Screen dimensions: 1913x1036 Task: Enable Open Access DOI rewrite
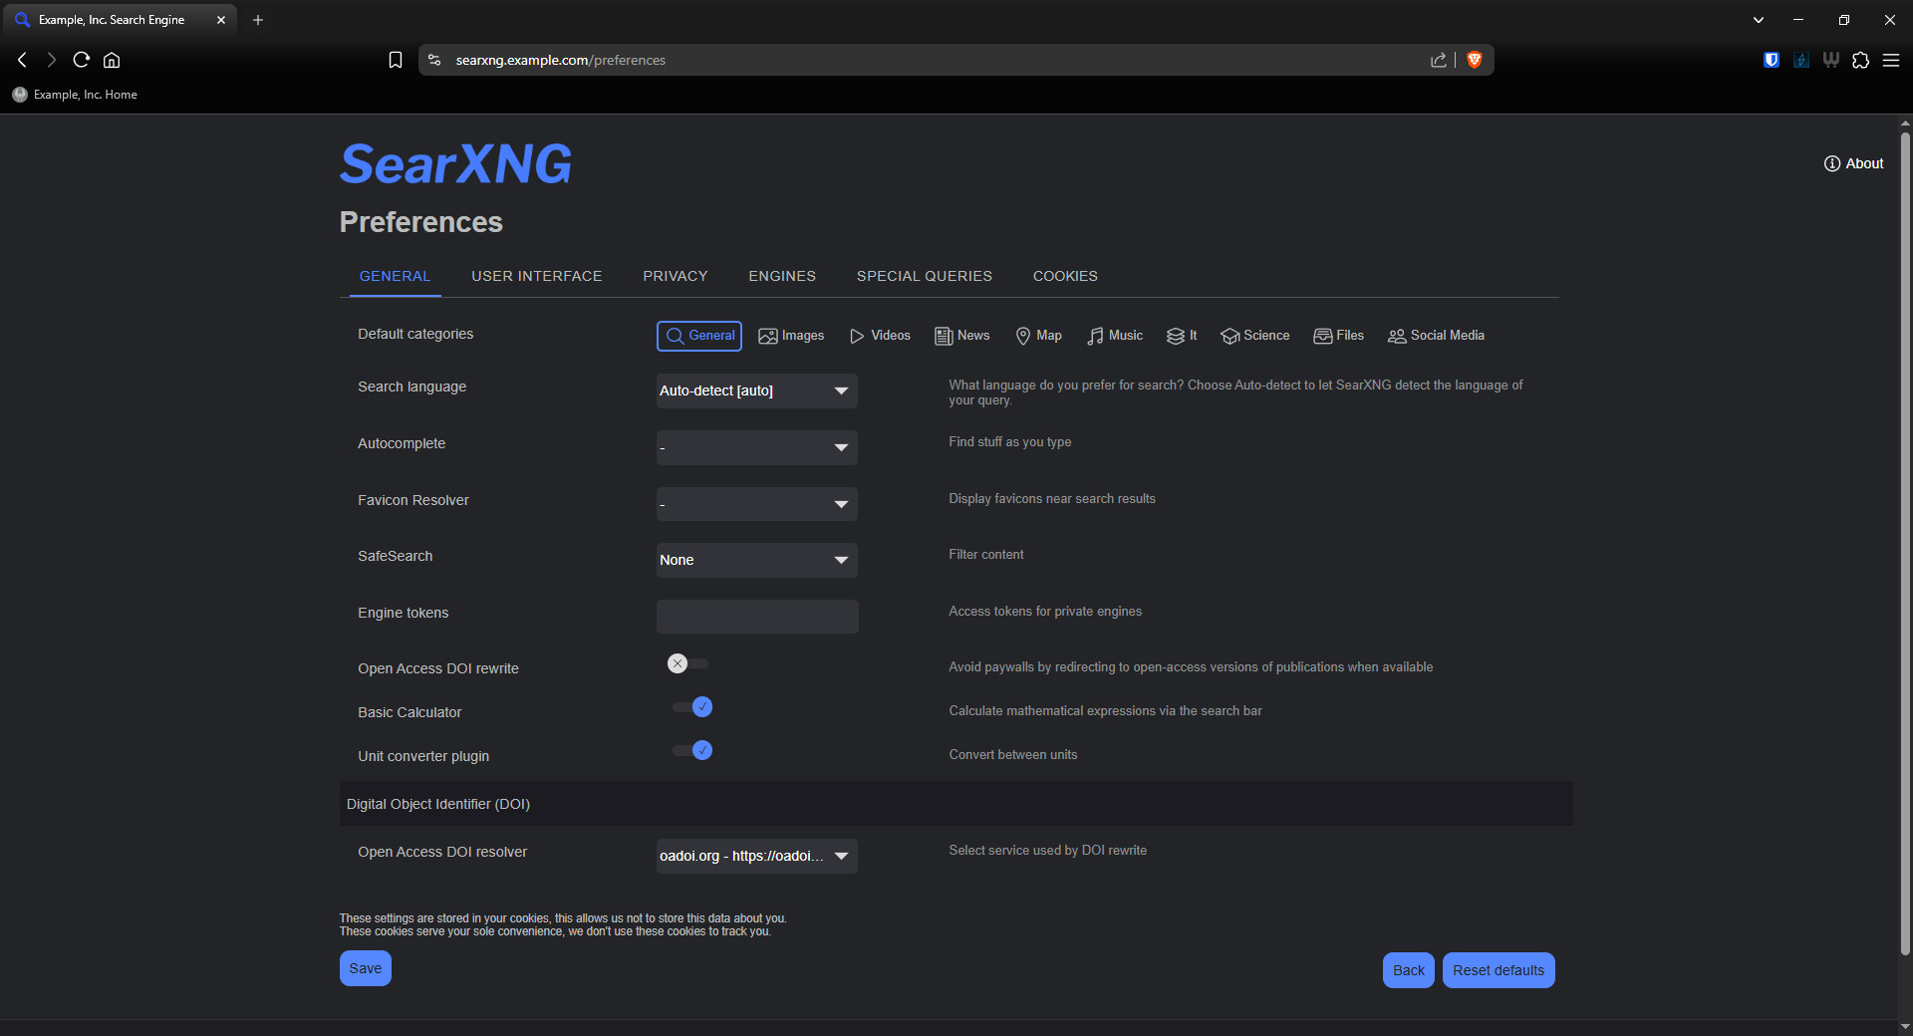[x=687, y=663]
